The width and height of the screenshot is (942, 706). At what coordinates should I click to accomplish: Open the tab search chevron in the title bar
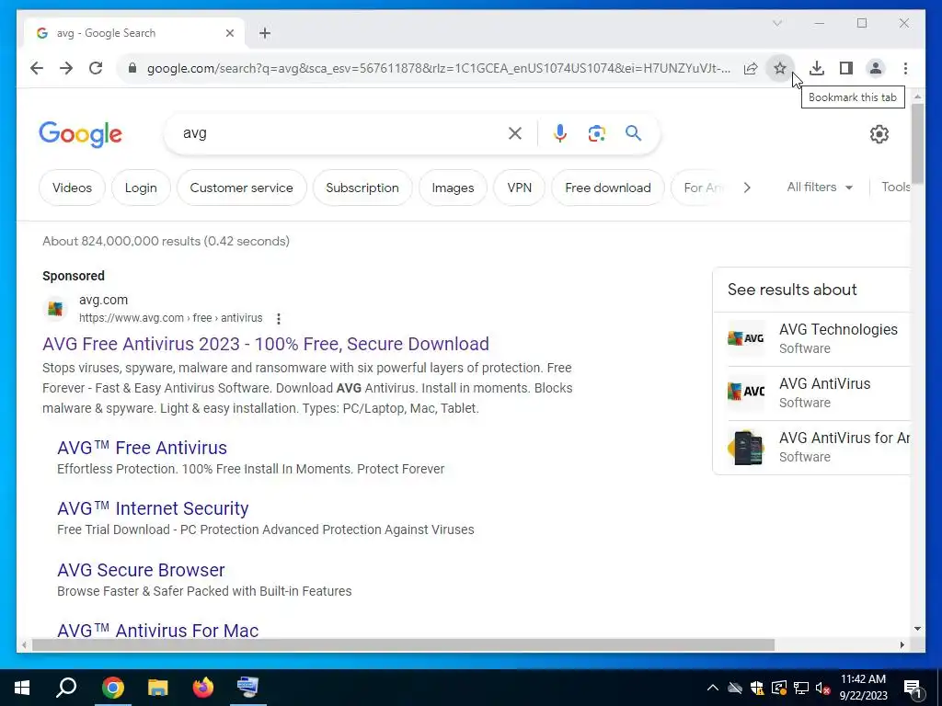(776, 23)
